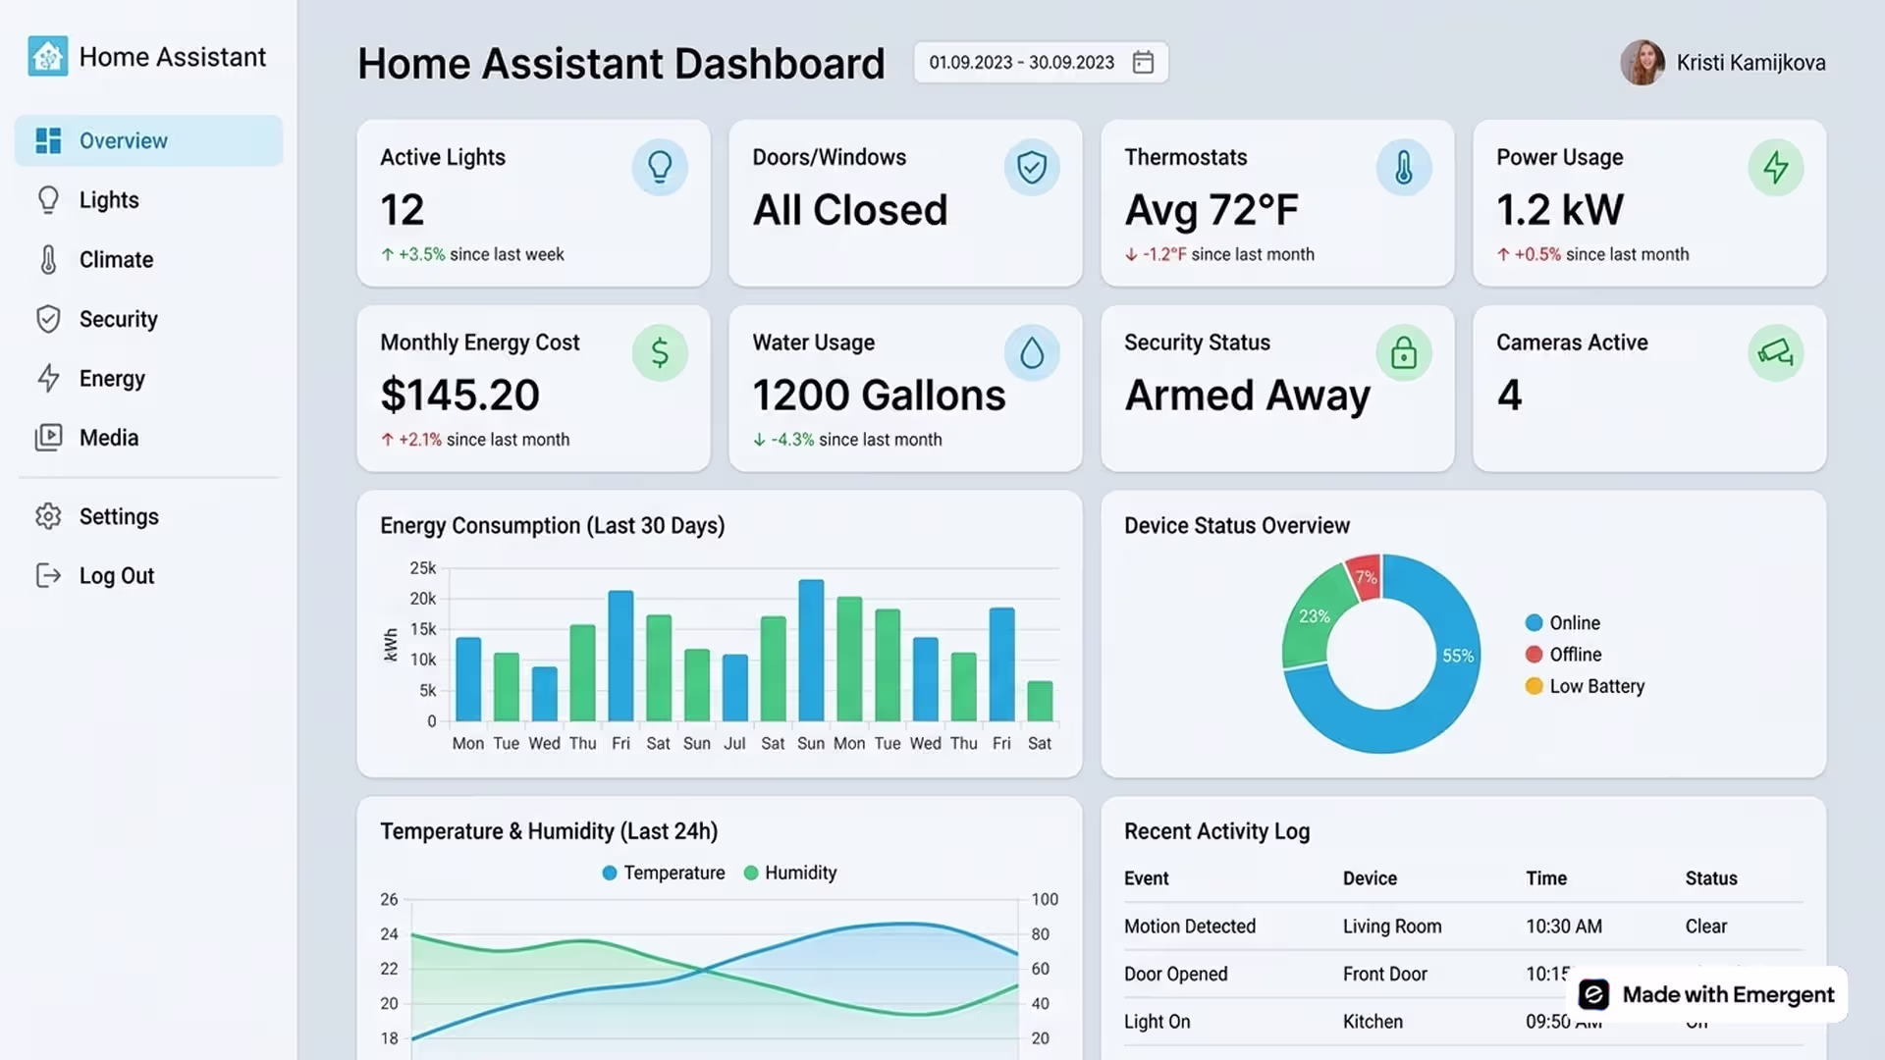Click the 10:30 AM time cell
Screen dimensions: 1885x1060
pyautogui.click(x=1563, y=927)
